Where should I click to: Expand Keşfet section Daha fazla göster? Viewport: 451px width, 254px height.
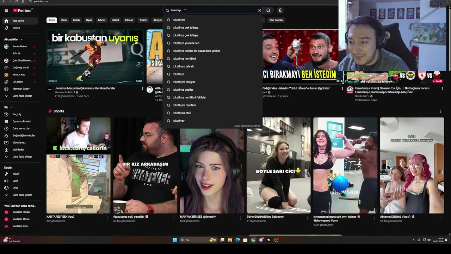(19, 195)
